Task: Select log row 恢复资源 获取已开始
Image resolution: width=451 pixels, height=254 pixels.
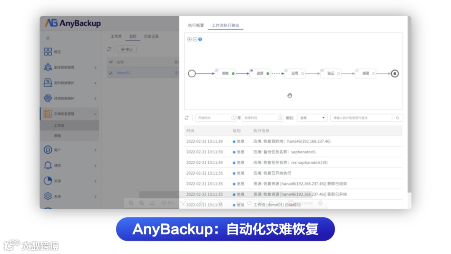Action: pyautogui.click(x=293, y=194)
